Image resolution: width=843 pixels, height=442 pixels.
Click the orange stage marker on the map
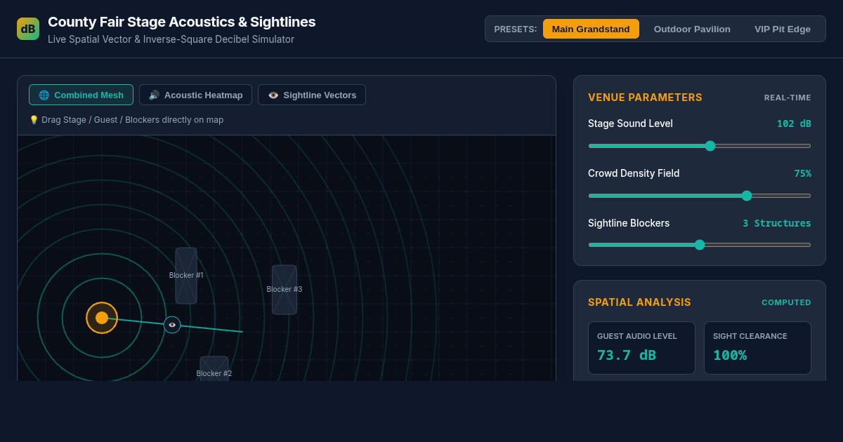102,318
